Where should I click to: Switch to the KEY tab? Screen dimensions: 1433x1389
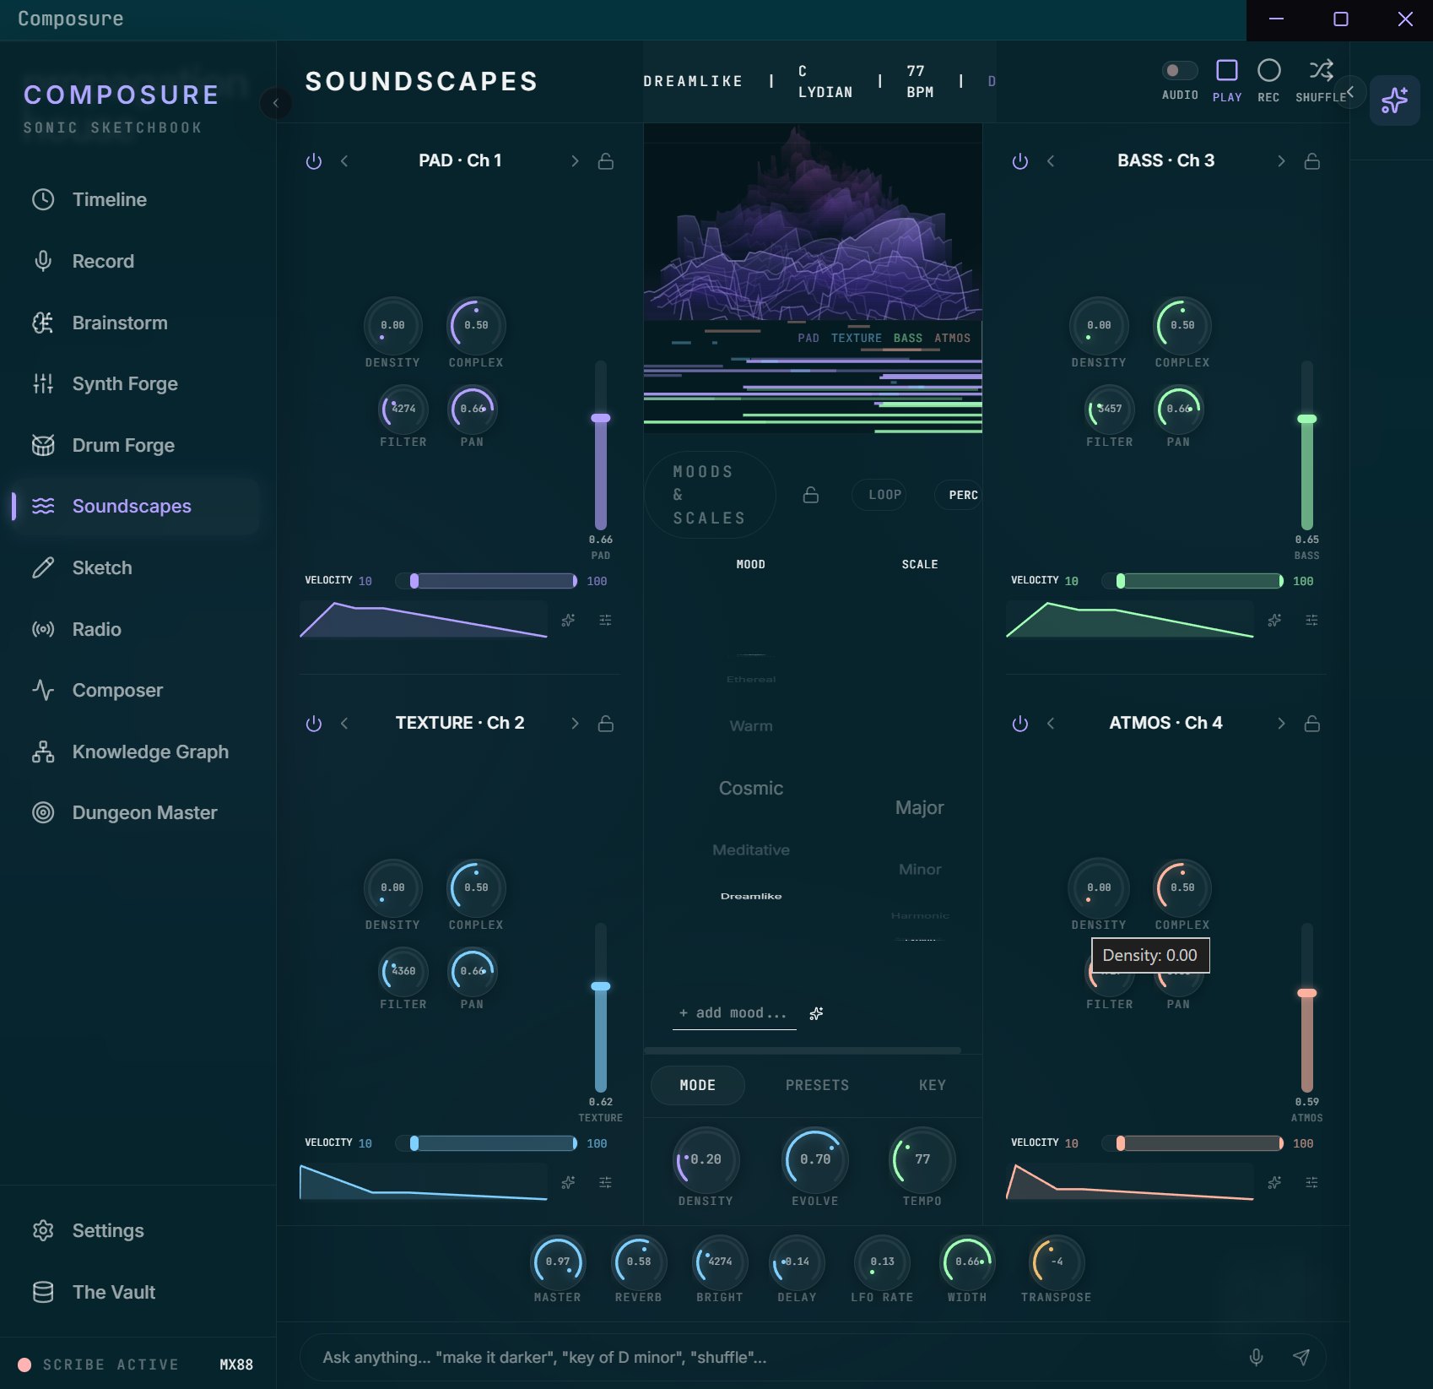point(933,1085)
